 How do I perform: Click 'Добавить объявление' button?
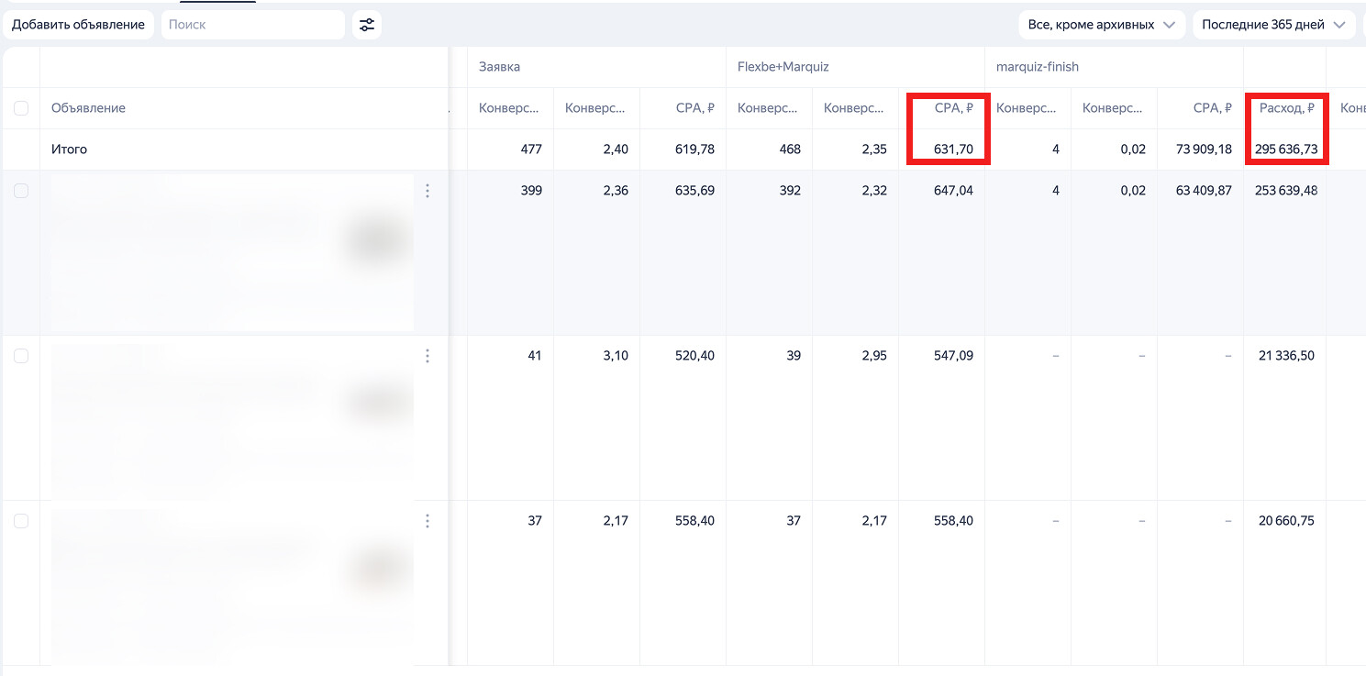(x=78, y=25)
